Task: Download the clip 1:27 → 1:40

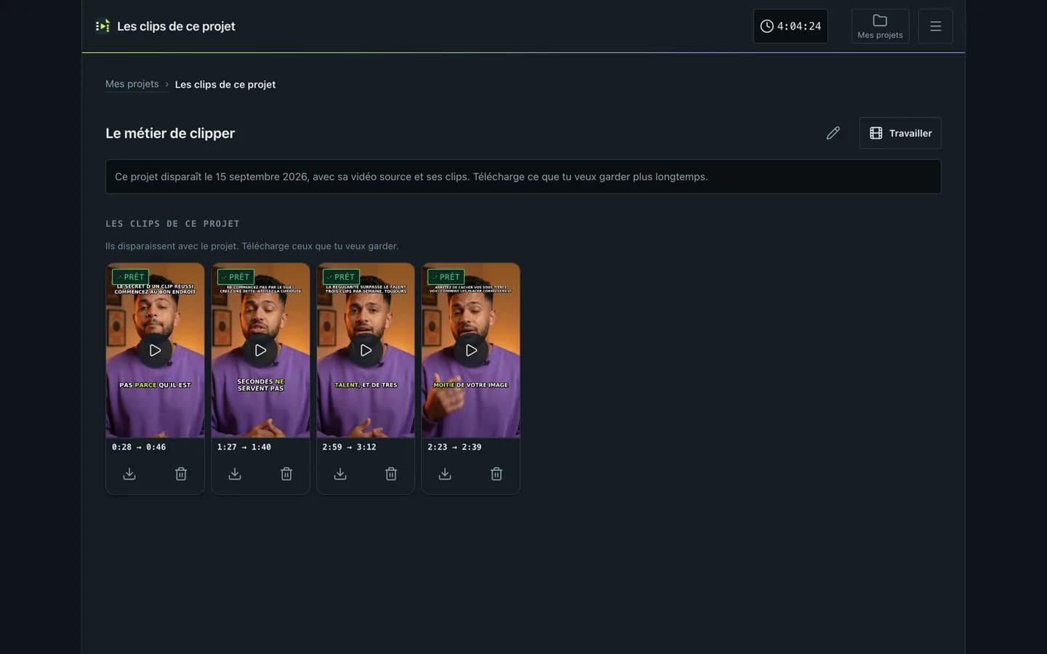Action: point(235,474)
